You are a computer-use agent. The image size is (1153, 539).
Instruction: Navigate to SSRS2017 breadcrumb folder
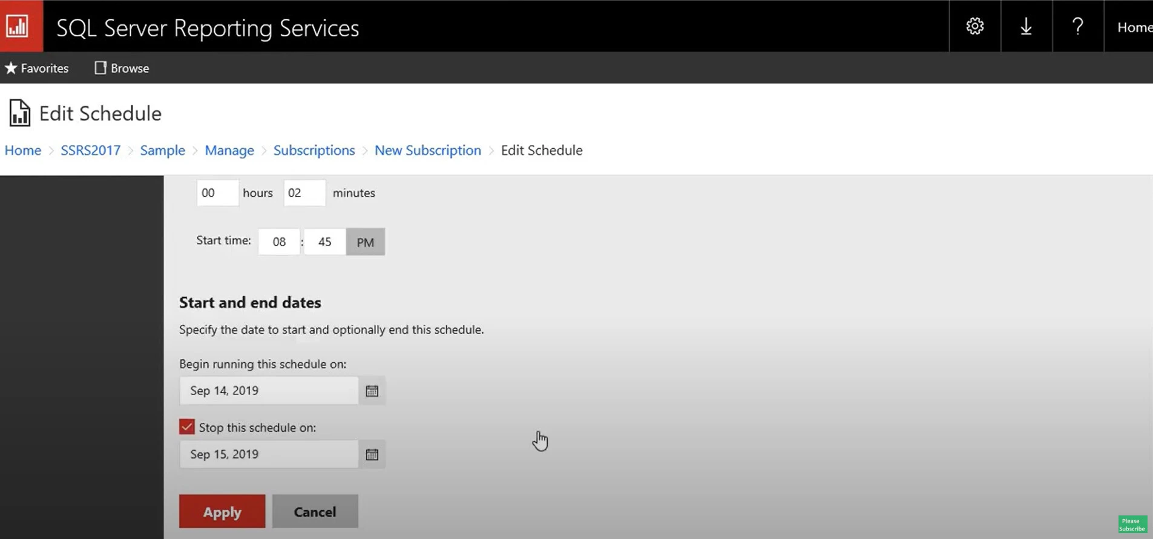[x=90, y=150]
